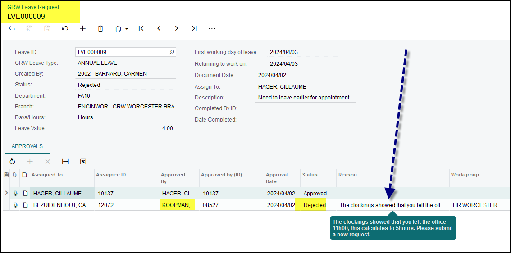This screenshot has height=253, width=511.
Task: Navigate to the previous record
Action: pos(159,28)
